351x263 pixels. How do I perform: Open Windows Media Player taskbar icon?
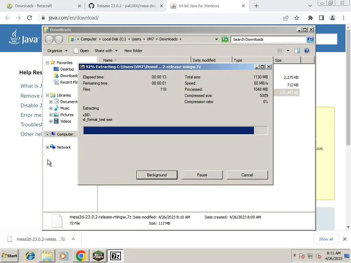63,255
